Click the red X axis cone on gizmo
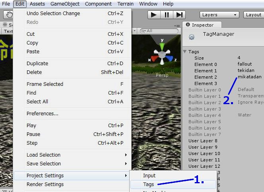 coord(155,58)
